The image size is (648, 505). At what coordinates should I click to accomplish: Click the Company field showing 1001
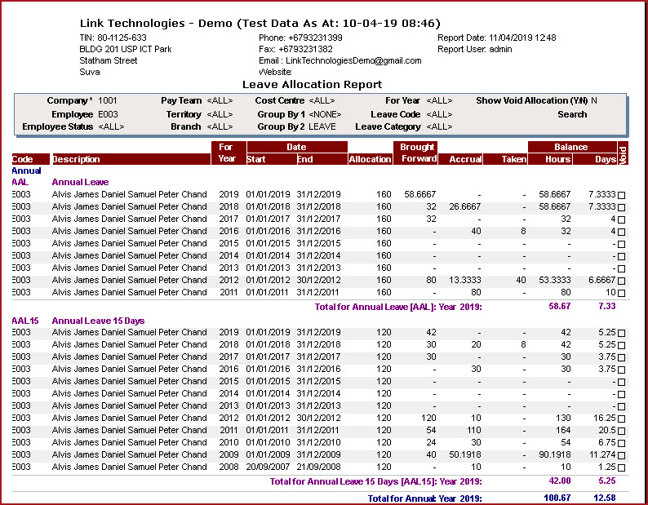pyautogui.click(x=108, y=101)
